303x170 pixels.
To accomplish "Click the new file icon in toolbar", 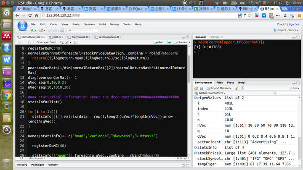I will click(32, 30).
